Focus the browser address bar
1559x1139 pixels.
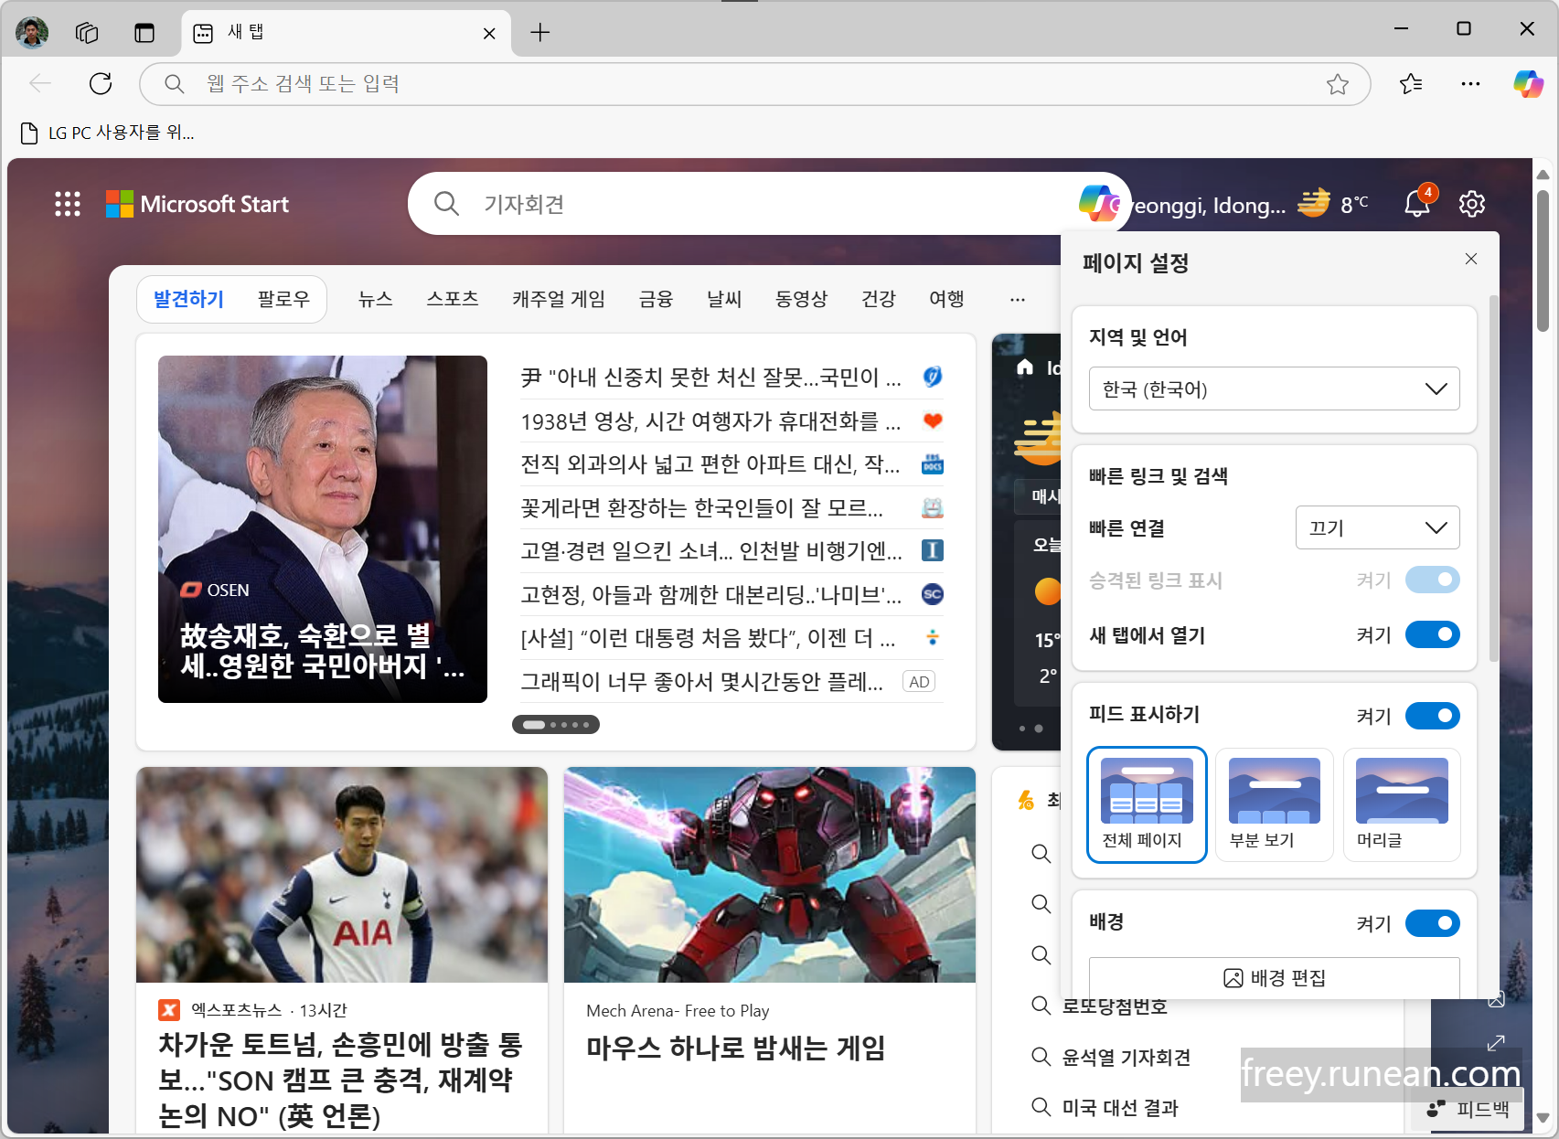point(754,84)
